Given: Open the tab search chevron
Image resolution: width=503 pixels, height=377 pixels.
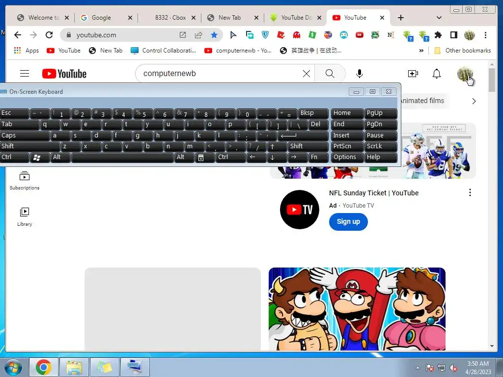Looking at the screenshot, I should coord(439,18).
